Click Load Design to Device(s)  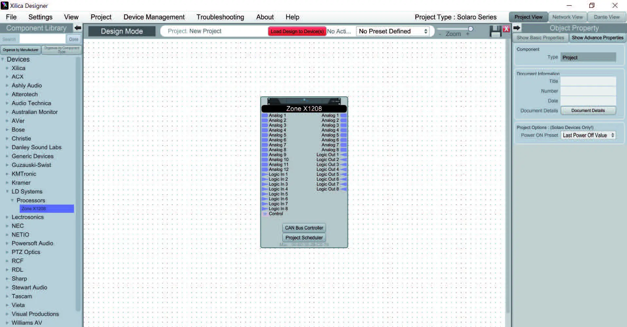[297, 31]
